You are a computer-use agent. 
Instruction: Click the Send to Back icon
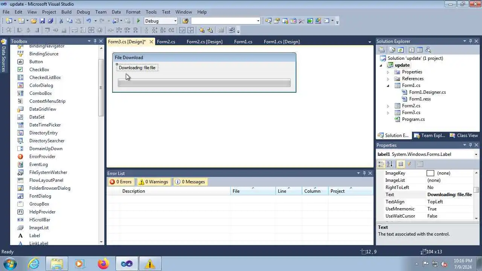coord(210,30)
